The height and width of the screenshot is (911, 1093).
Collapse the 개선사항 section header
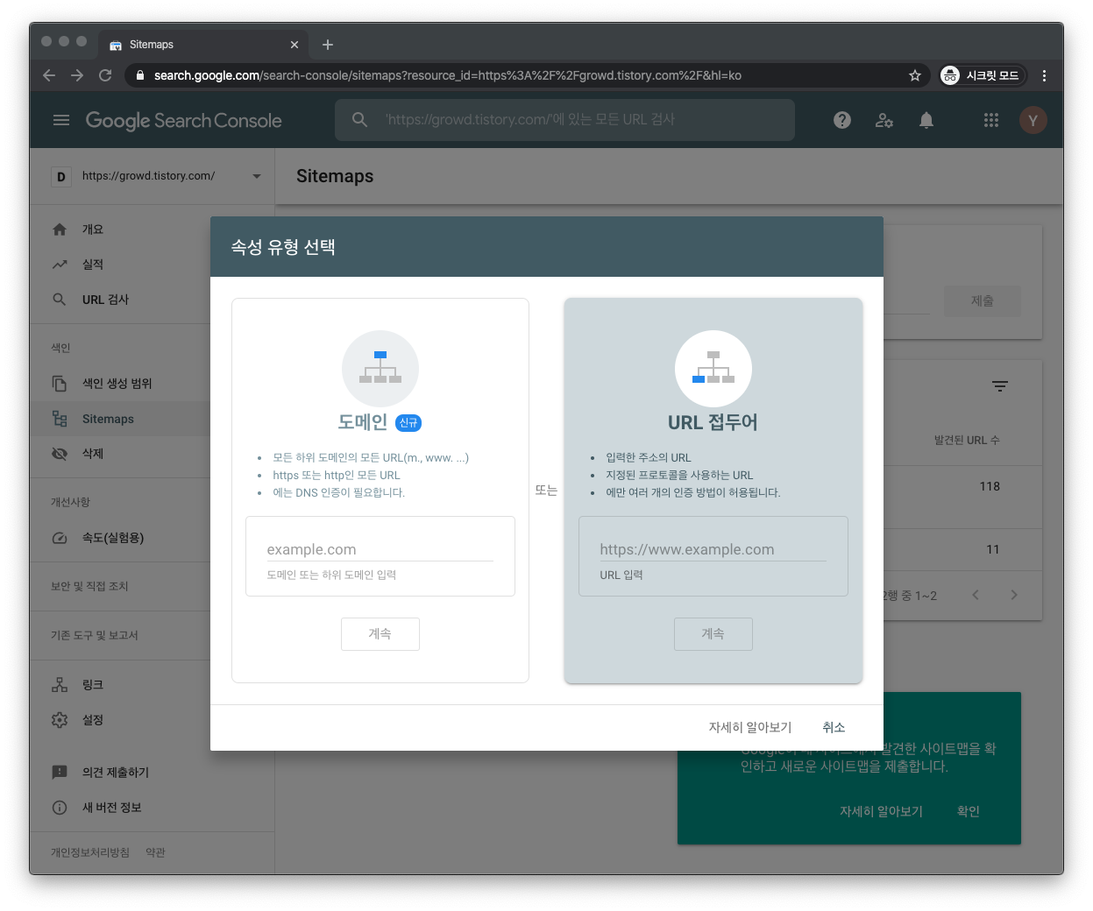pos(70,502)
